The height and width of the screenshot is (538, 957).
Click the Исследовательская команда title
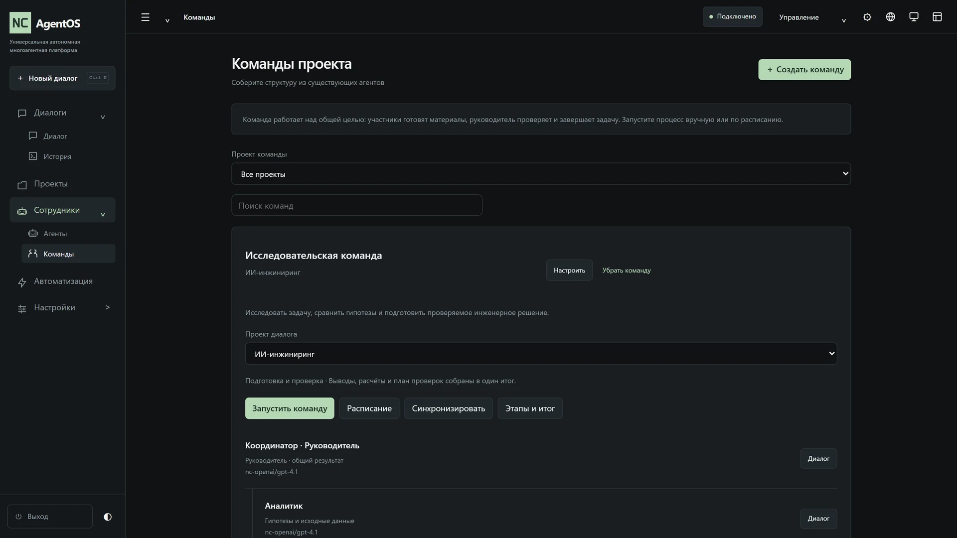coord(314,256)
